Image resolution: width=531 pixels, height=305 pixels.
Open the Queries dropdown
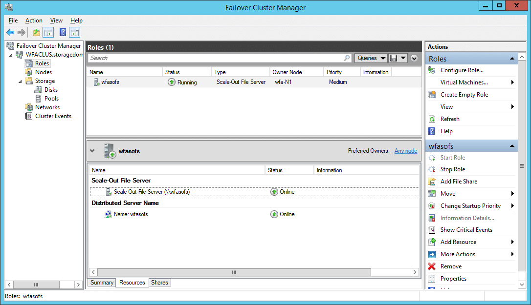371,58
